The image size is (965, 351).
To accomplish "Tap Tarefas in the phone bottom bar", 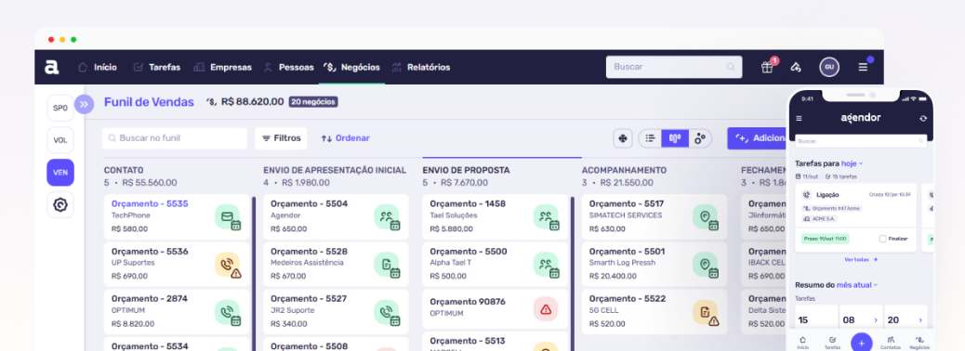I will point(832,343).
